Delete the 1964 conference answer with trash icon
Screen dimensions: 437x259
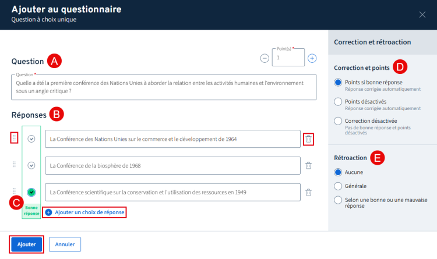coord(309,139)
